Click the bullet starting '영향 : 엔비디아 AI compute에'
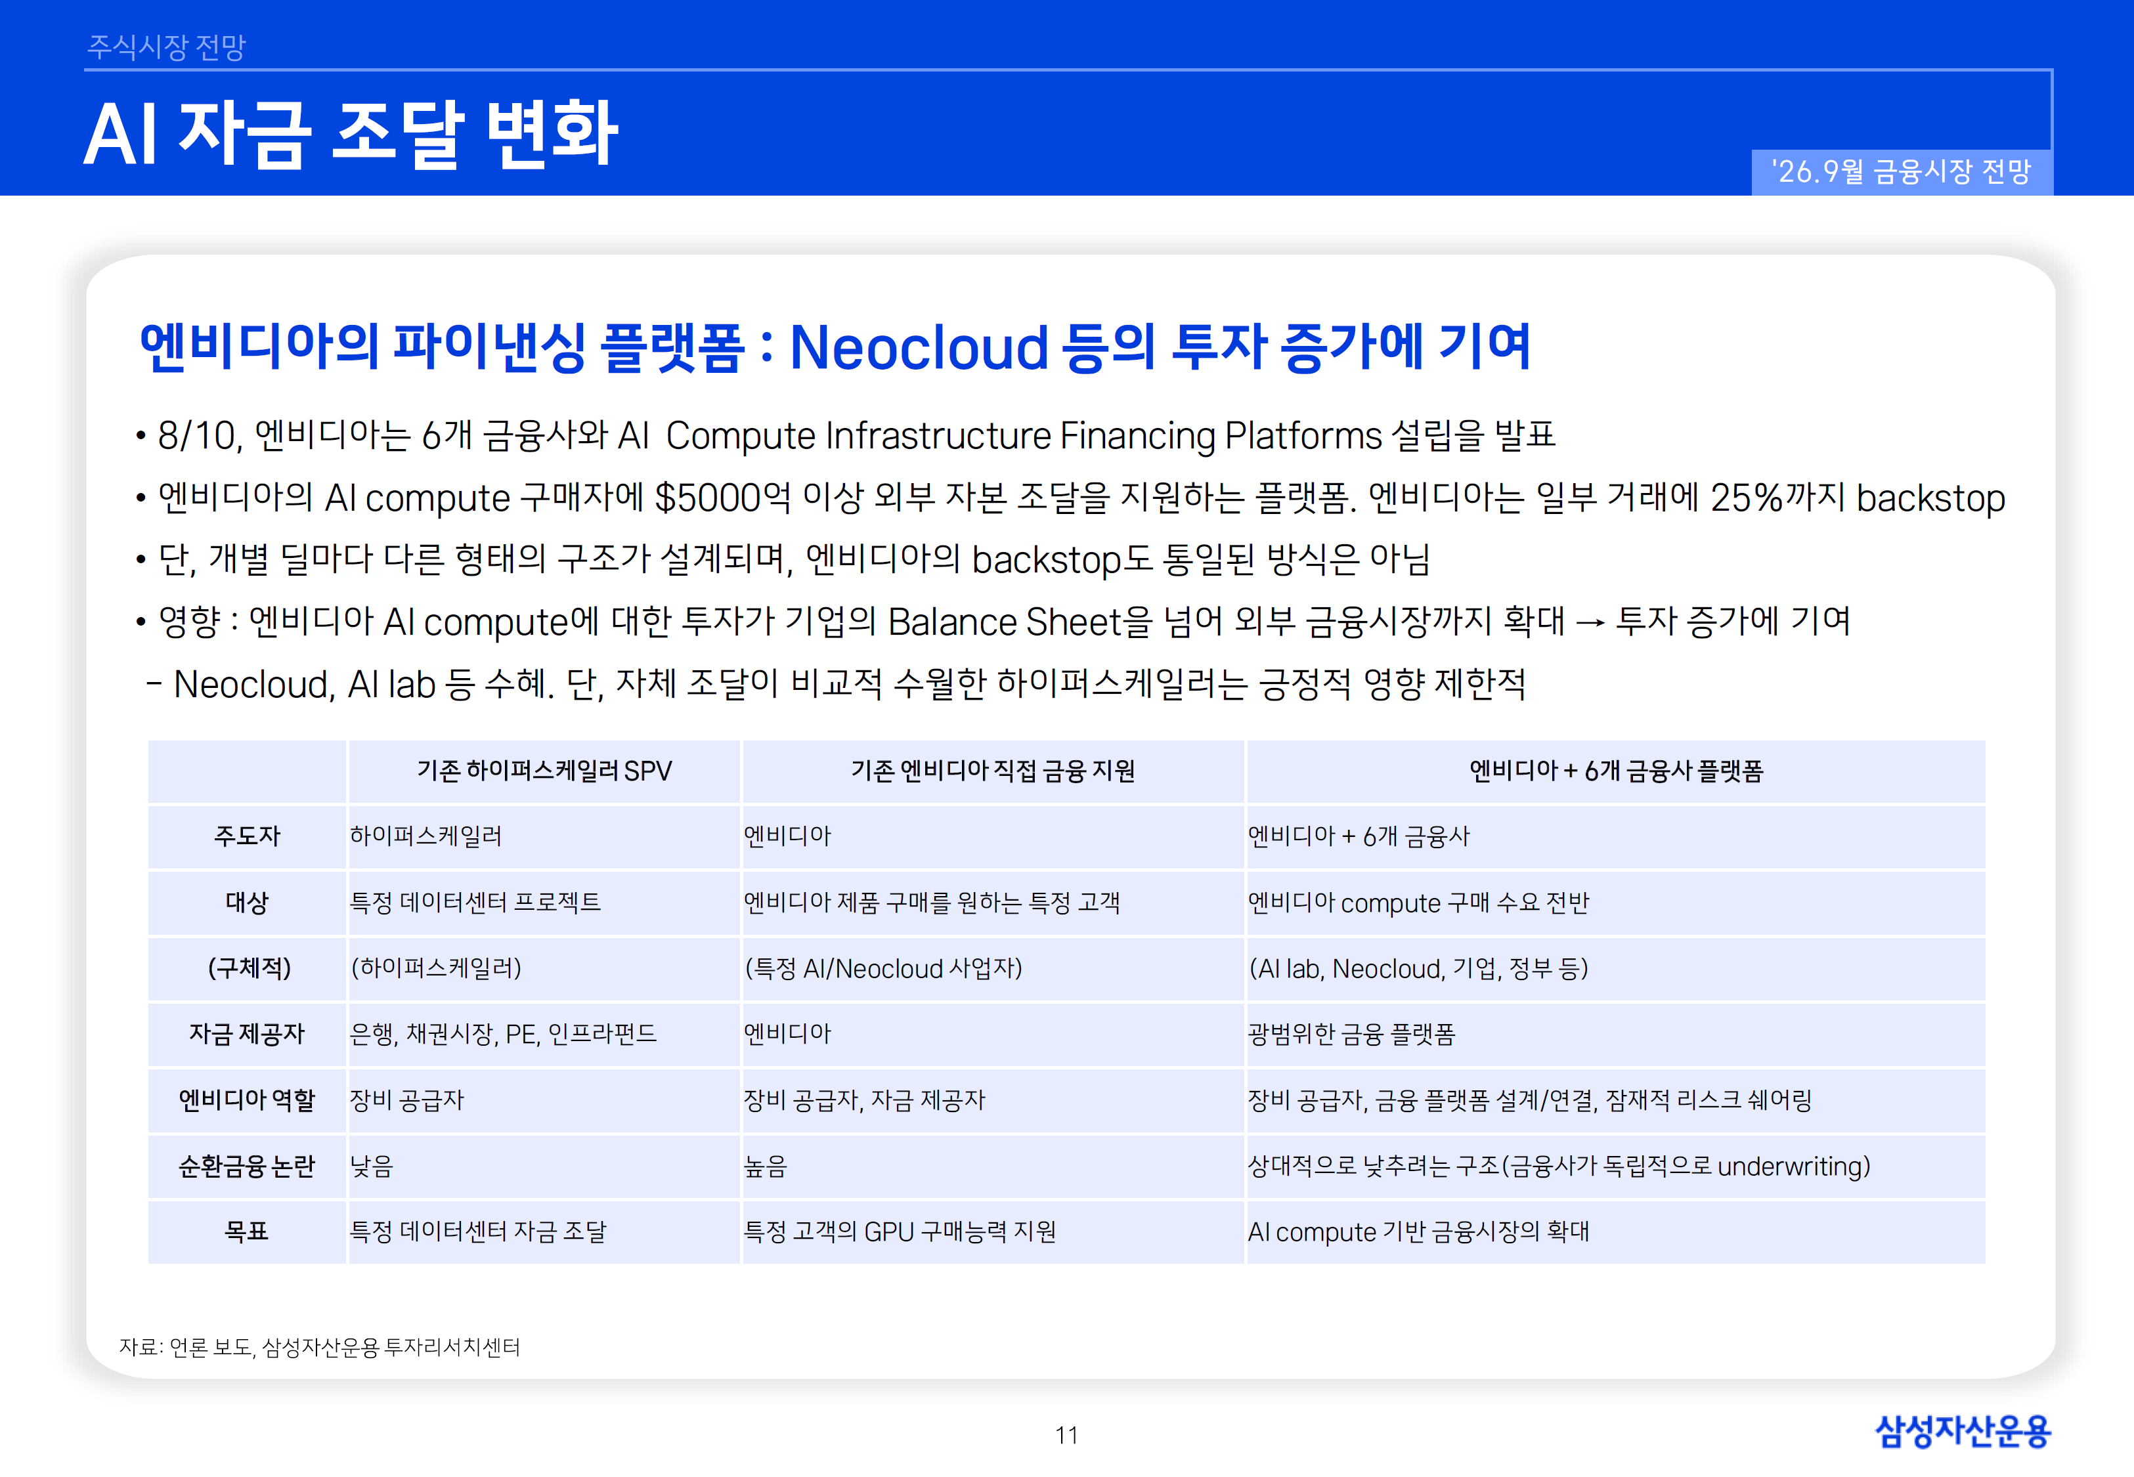This screenshot has width=2134, height=1477. (x=992, y=621)
